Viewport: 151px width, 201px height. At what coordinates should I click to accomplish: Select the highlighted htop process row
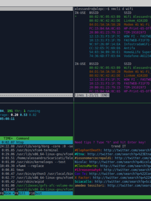36,142
